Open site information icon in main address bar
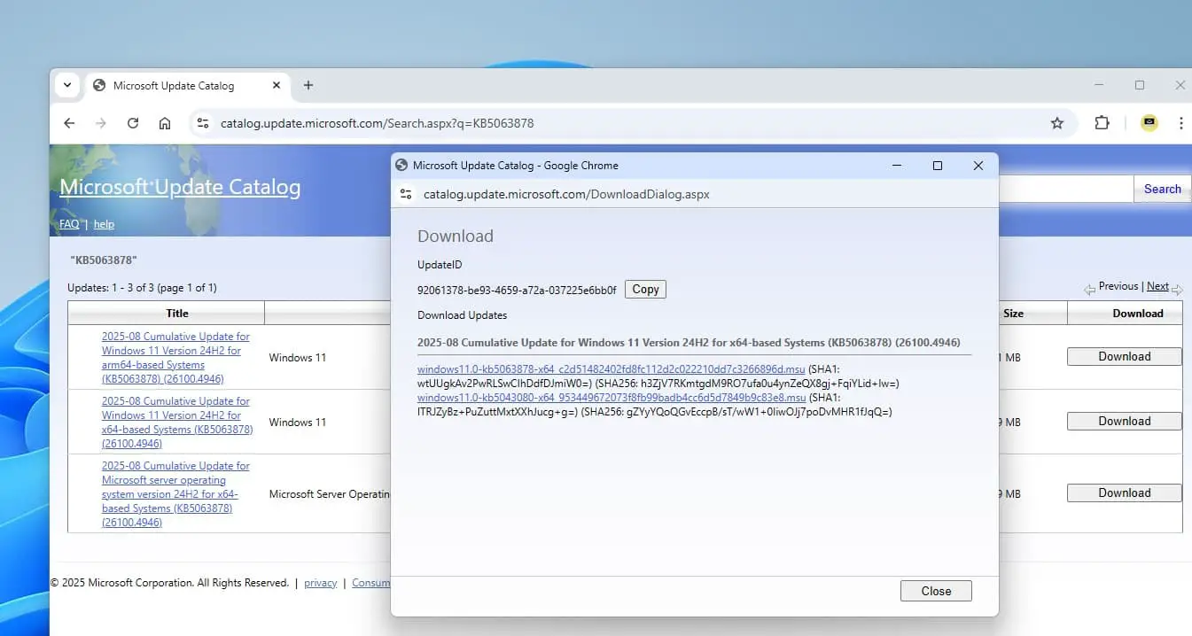This screenshot has height=636, width=1192. (x=203, y=123)
